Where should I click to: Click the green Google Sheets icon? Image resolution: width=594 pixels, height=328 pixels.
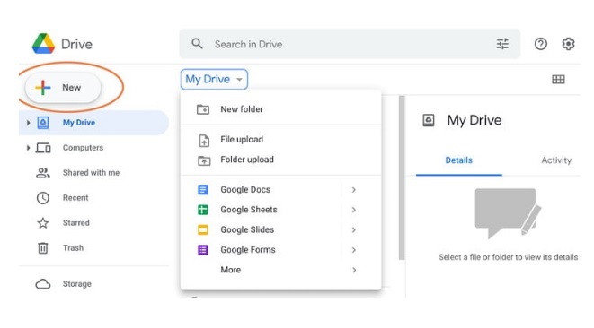pyautogui.click(x=203, y=210)
